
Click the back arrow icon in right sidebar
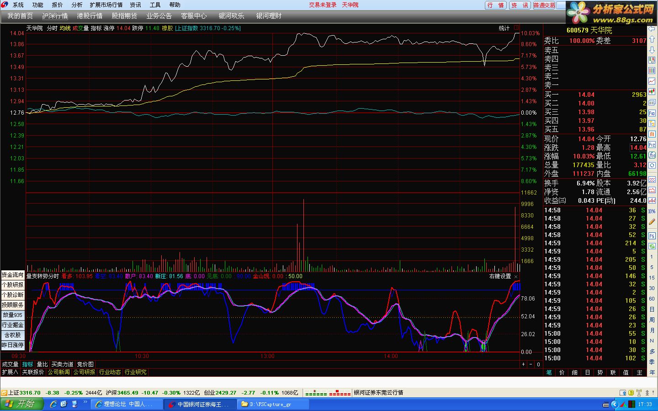tap(652, 29)
